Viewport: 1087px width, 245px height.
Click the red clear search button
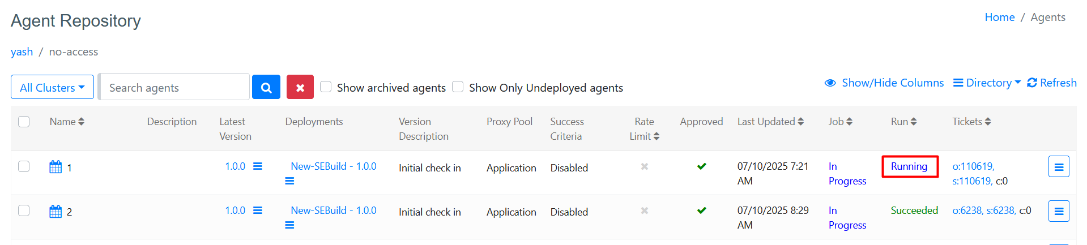tap(300, 88)
